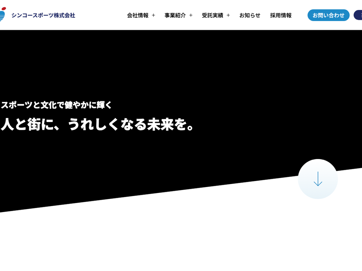Click the plus icon beside 事業紹介

pos(191,15)
